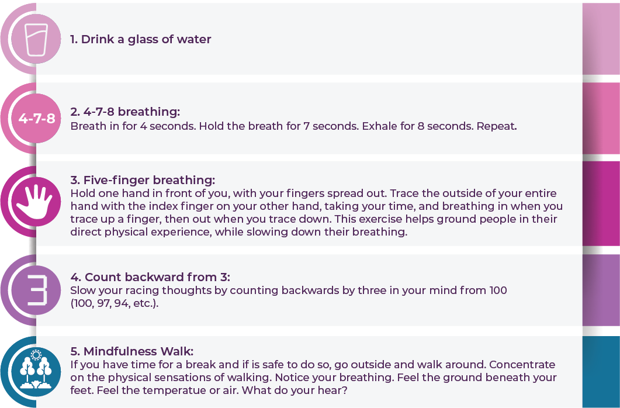Select the mindfulness walk description paragraph

[314, 377]
